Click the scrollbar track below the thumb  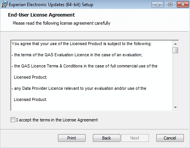[x=175, y=79]
